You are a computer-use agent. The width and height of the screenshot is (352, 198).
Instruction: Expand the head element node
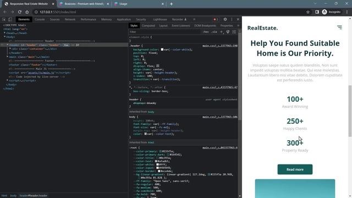pyautogui.click(x=5, y=33)
